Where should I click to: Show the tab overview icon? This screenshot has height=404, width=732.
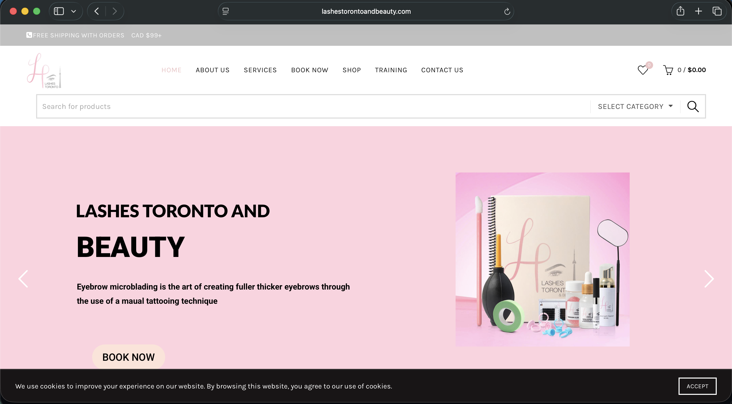pos(717,11)
